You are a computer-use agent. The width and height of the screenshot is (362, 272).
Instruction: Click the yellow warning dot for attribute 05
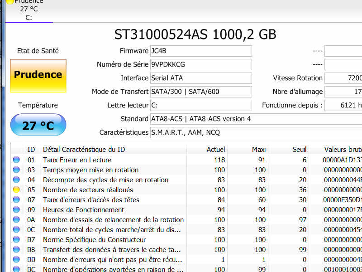[x=16, y=189]
